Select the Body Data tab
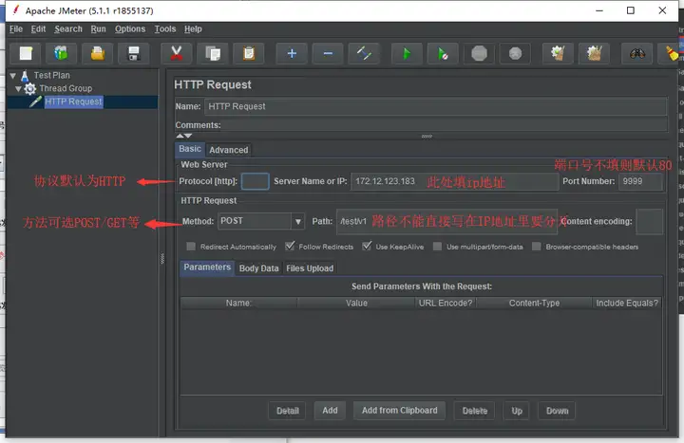This screenshot has width=684, height=443. (x=258, y=268)
